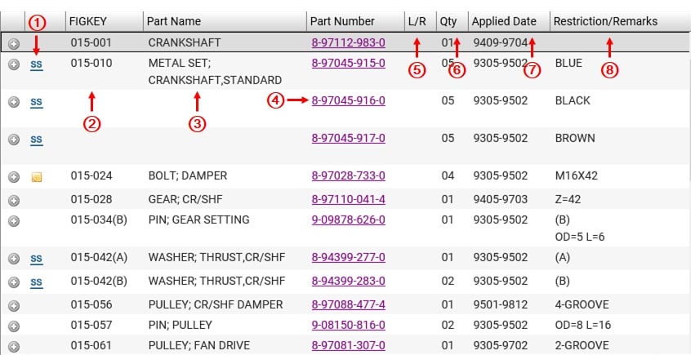Click plus icon for PULLEY; FAN DRIVE row
691x355 pixels.
[14, 346]
